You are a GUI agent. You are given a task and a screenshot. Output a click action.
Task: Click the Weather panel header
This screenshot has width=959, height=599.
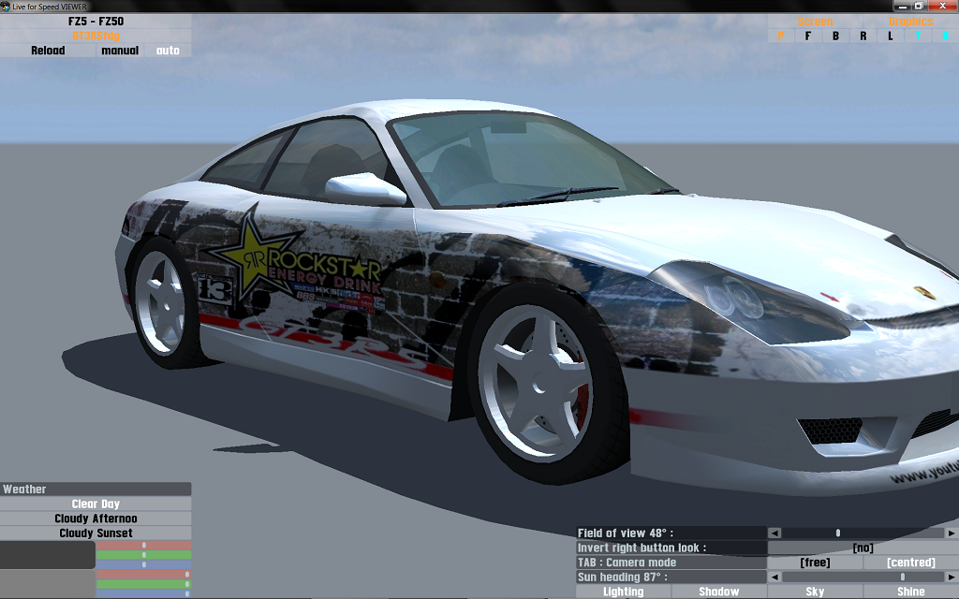96,489
